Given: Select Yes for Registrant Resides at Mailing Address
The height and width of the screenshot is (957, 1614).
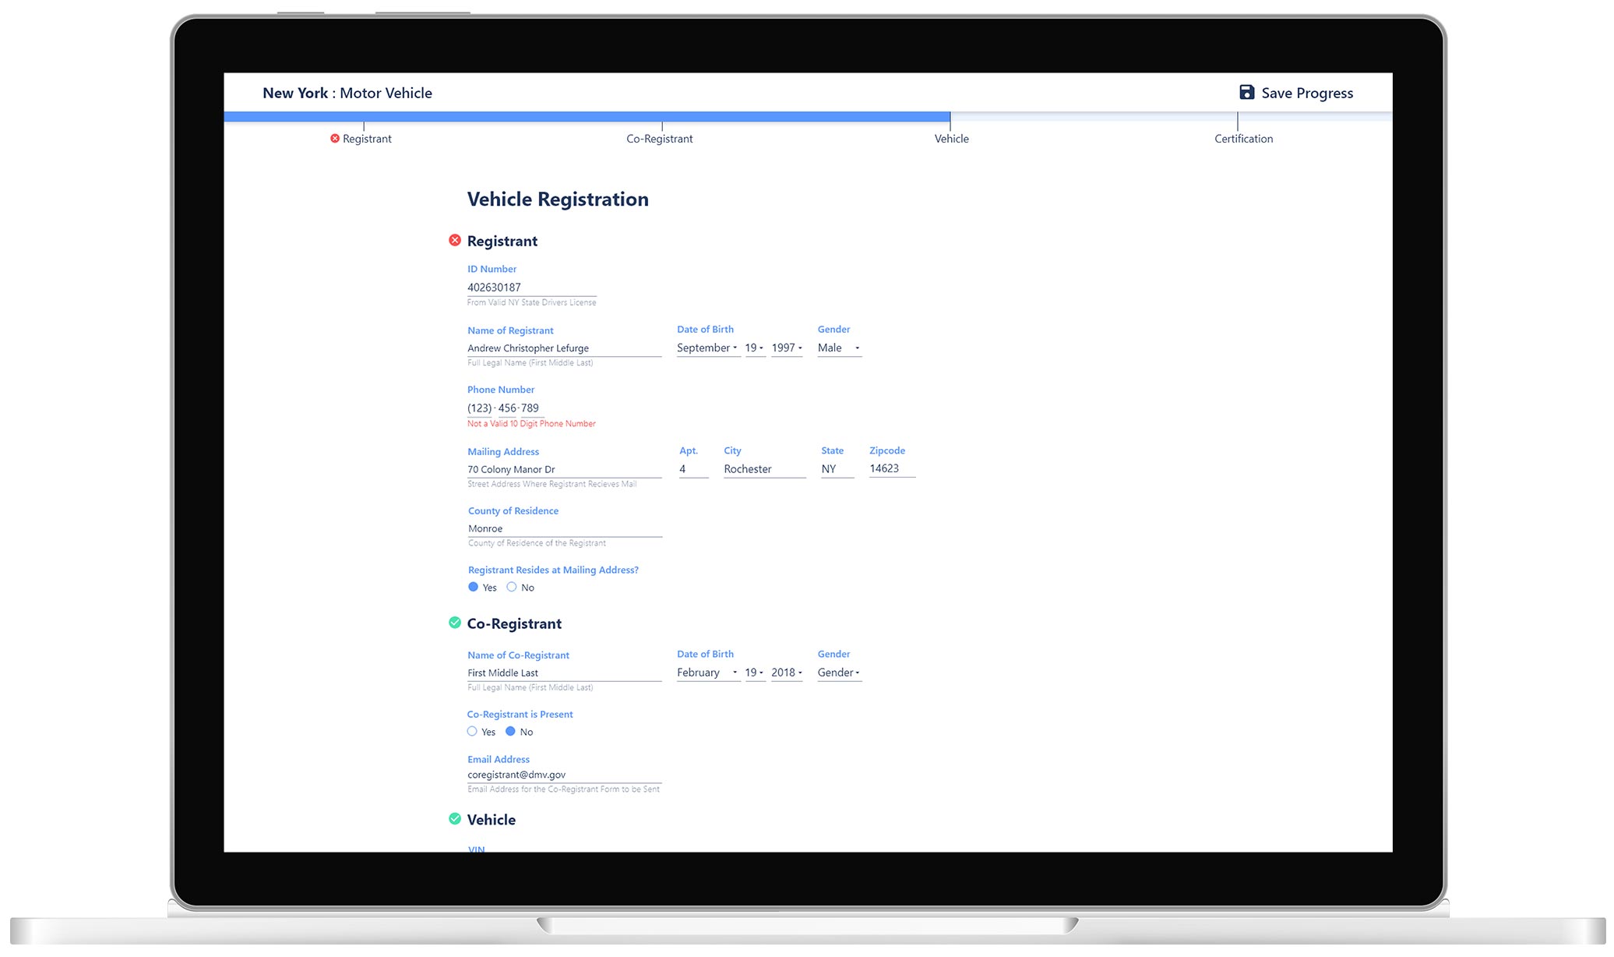Looking at the screenshot, I should coord(473,587).
